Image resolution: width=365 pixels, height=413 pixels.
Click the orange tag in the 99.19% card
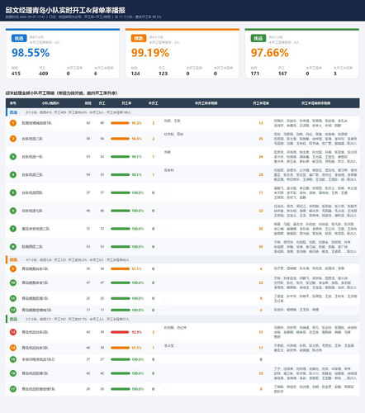[139, 38]
